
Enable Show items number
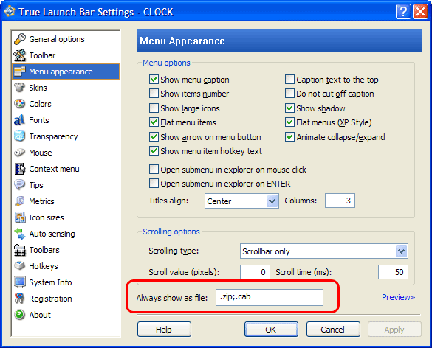(154, 94)
